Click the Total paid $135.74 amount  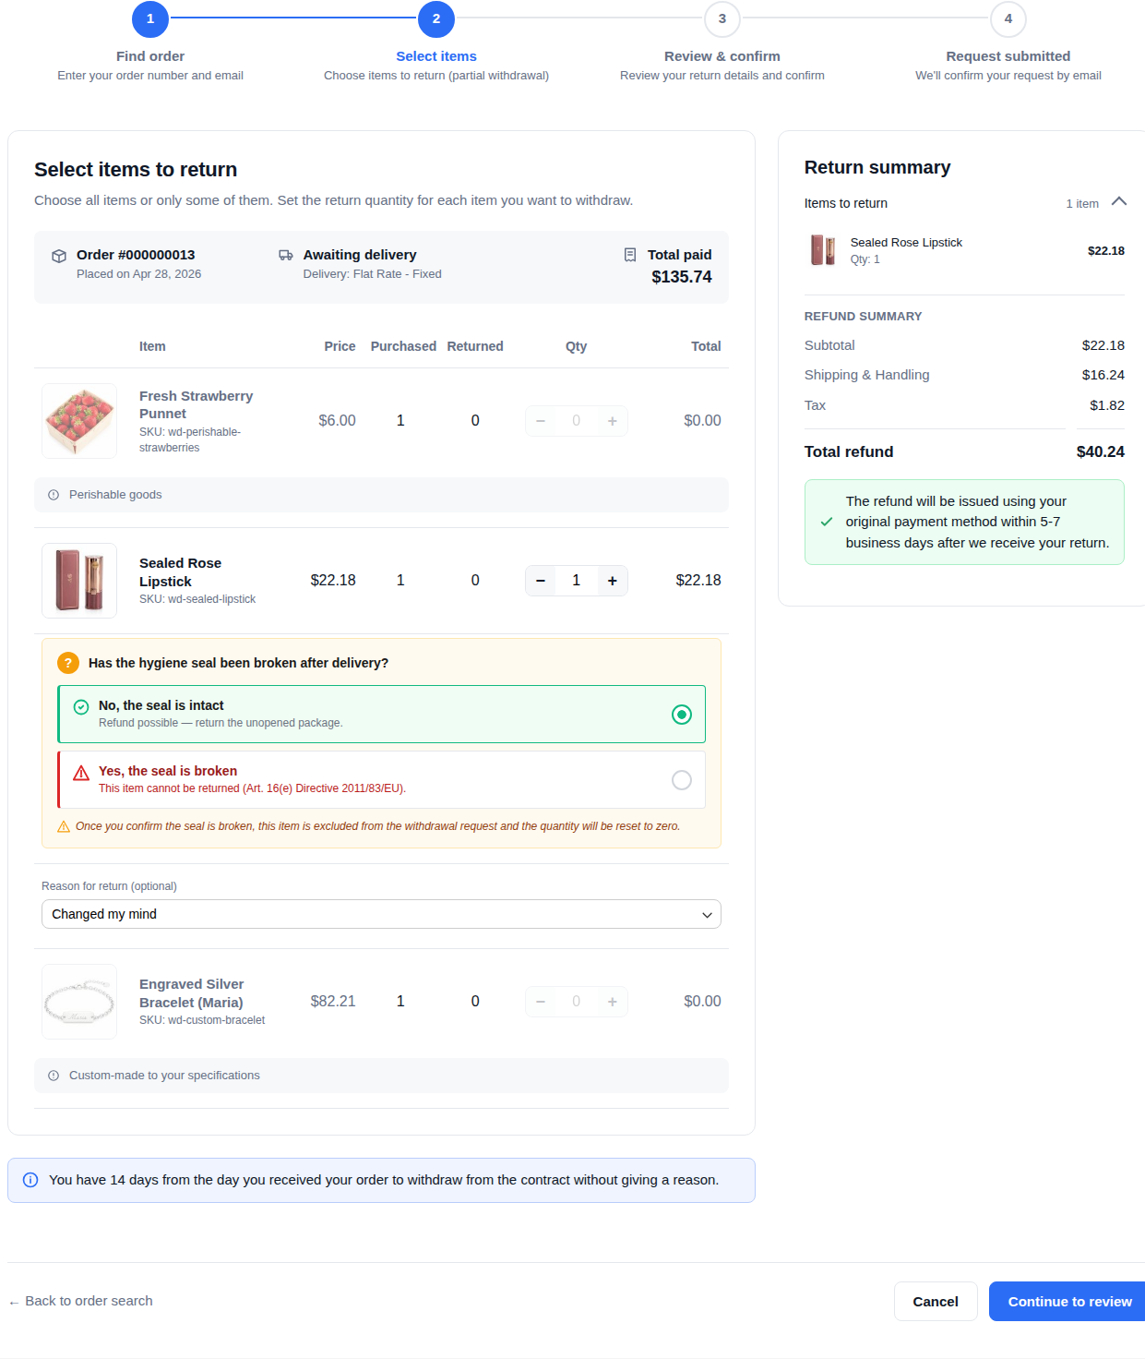coord(682,277)
